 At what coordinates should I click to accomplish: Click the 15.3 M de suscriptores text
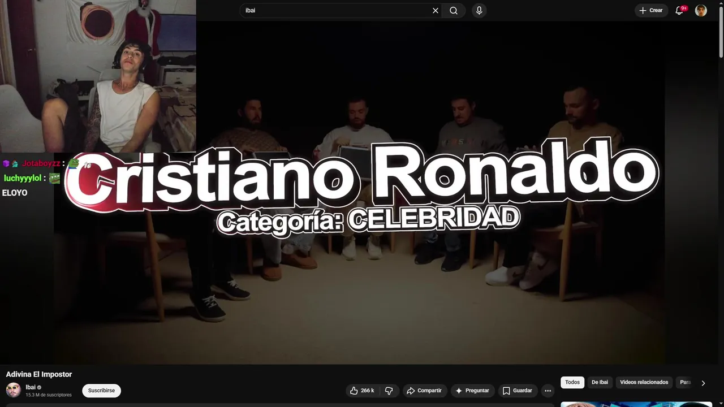click(49, 395)
